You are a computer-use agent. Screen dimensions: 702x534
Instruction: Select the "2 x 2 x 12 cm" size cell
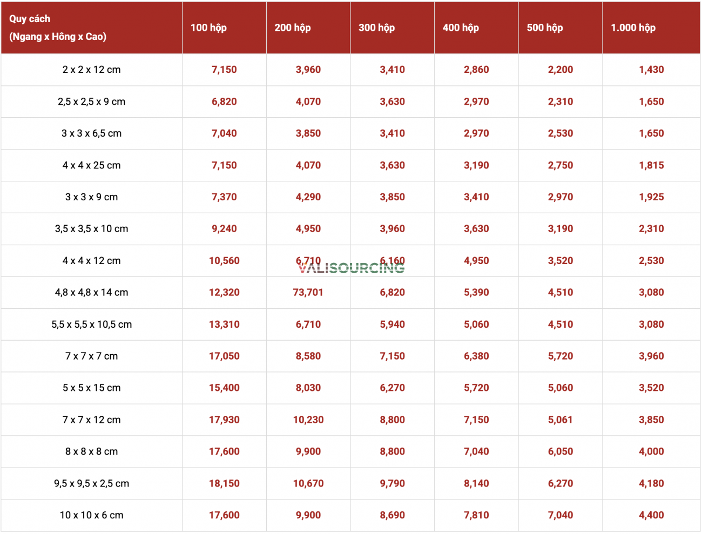pyautogui.click(x=91, y=70)
